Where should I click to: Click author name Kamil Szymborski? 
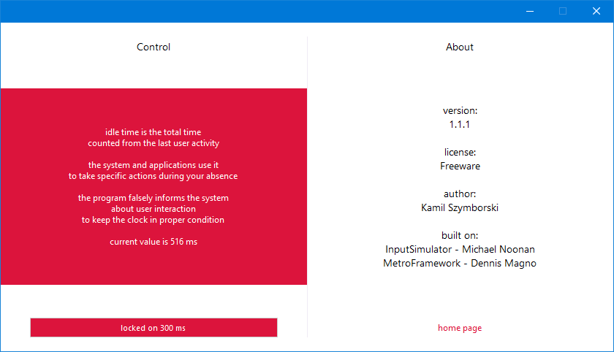pos(460,208)
